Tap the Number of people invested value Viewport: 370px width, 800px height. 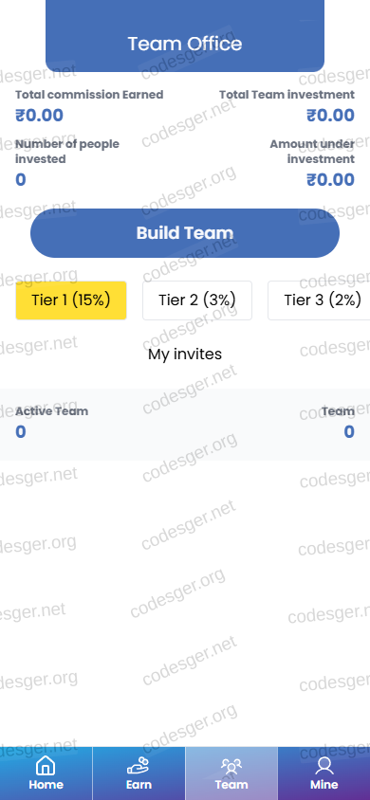click(x=21, y=180)
